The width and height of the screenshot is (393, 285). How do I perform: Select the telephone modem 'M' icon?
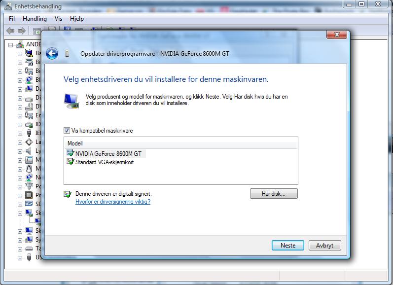[x=29, y=160]
